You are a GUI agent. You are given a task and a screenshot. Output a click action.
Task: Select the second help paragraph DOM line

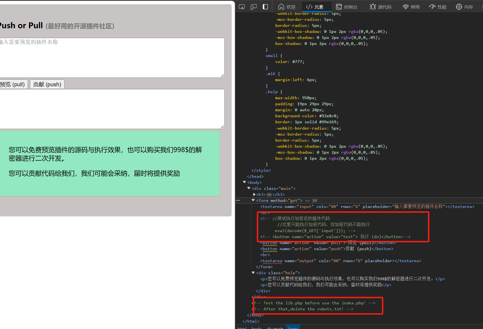point(326,285)
